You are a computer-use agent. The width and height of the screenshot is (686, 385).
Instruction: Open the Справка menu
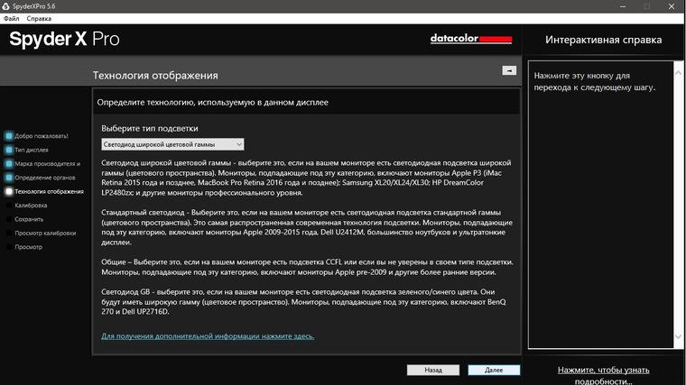39,18
